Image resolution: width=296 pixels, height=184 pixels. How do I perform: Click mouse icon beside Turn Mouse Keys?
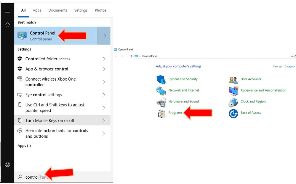coord(20,120)
